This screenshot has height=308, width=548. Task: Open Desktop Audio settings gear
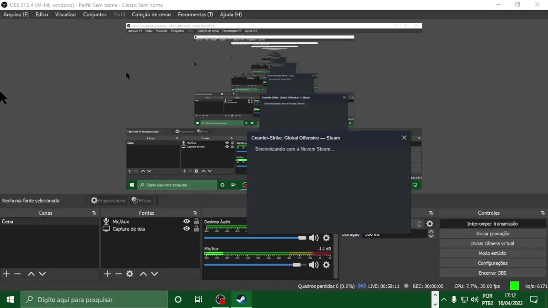tap(326, 238)
